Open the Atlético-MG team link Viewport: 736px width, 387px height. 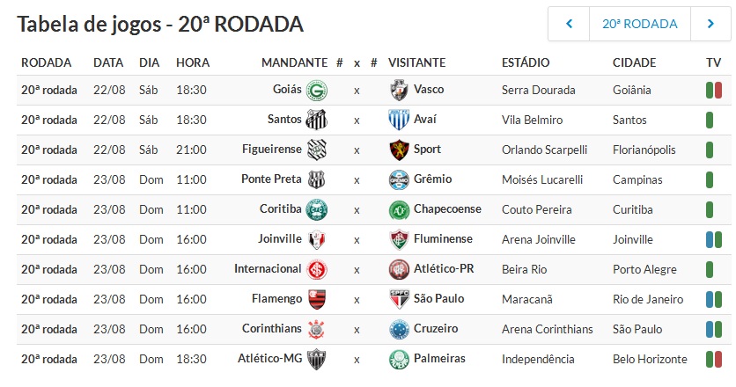270,358
